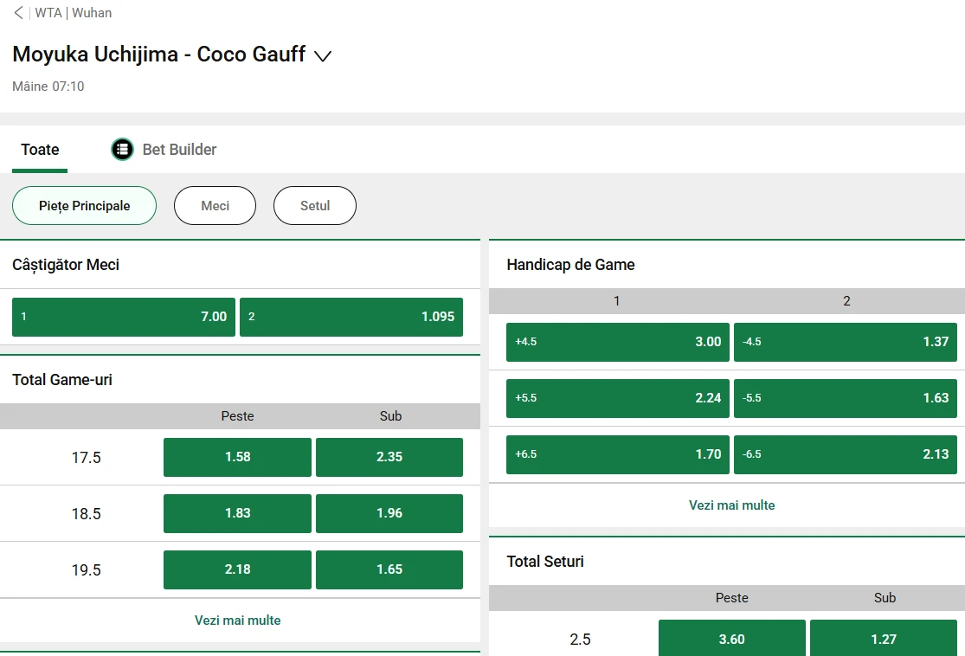The height and width of the screenshot is (656, 965).
Task: Select the Setul filter pill
Action: click(315, 206)
